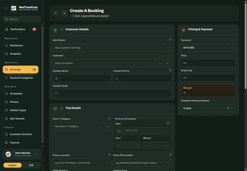
Task: Open the Drop-Off Location dropdown
Action: point(142,163)
